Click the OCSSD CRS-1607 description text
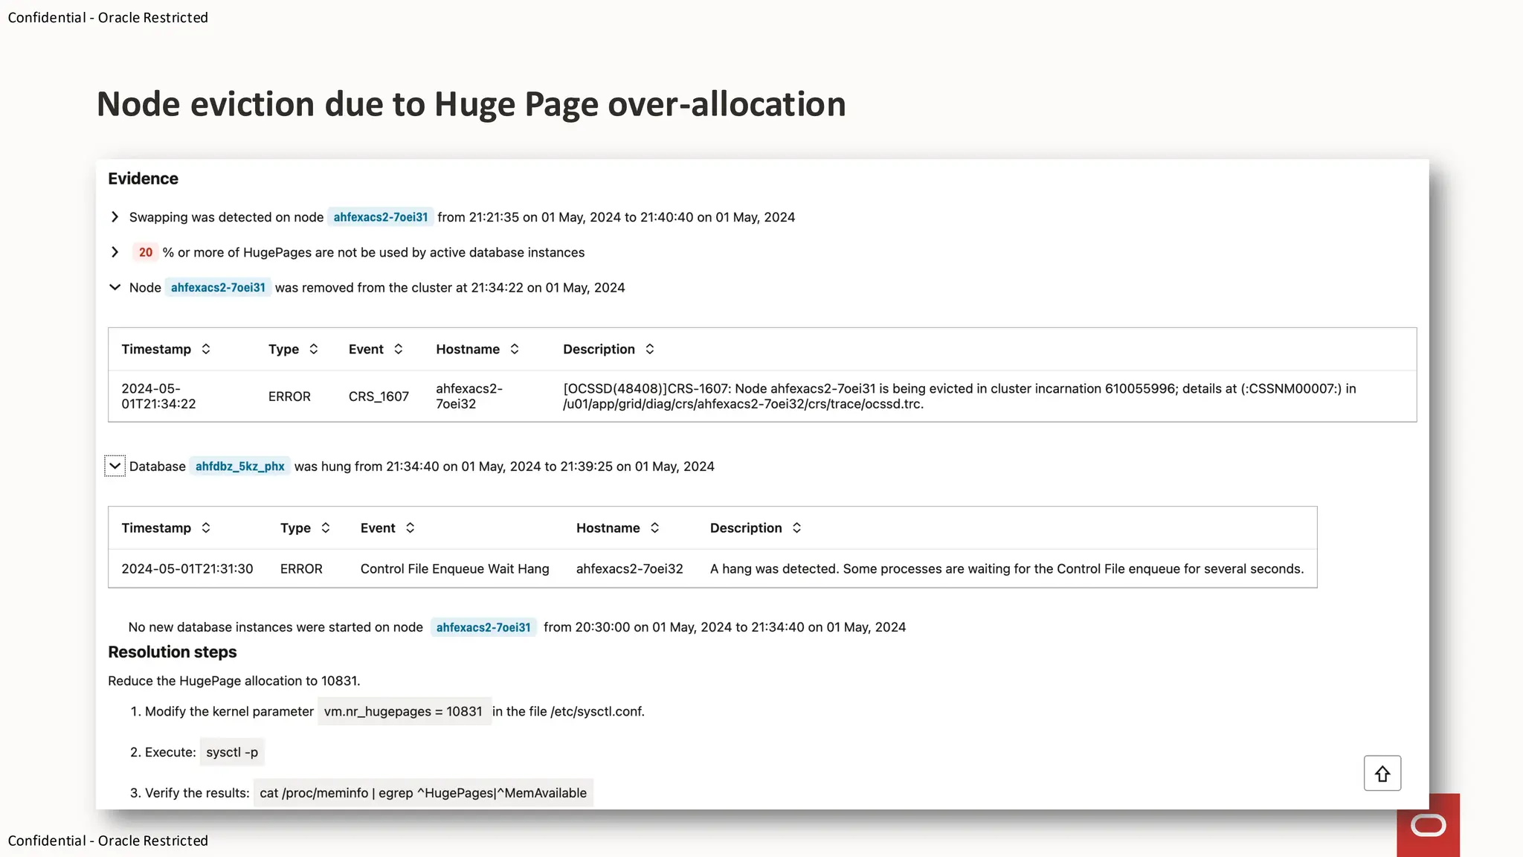This screenshot has width=1523, height=857. click(959, 397)
